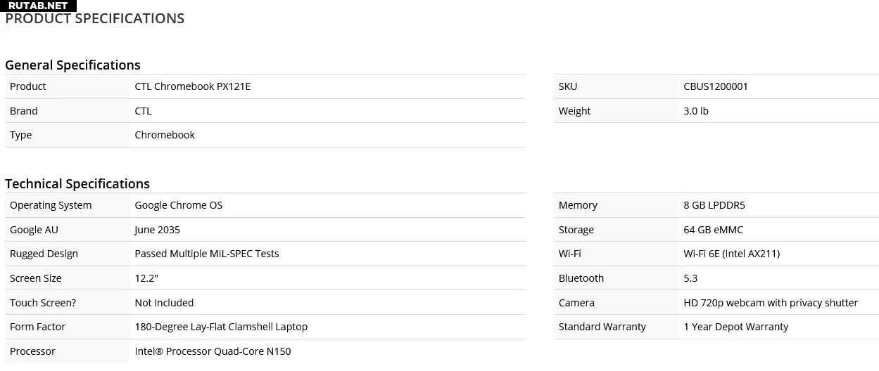This screenshot has height=371, width=879.
Task: Select the Type value Chromebook
Action: click(x=165, y=135)
